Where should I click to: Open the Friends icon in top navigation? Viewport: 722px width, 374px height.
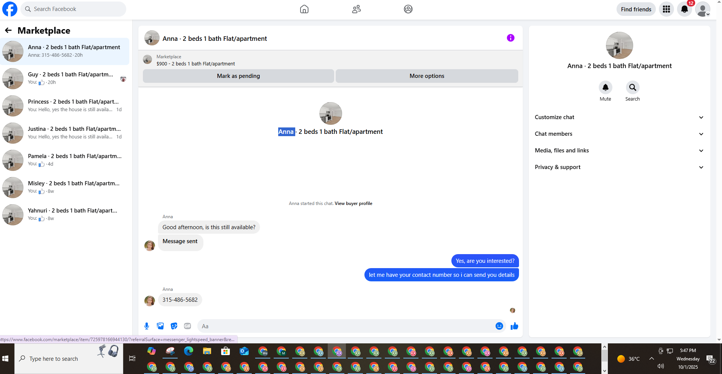click(x=356, y=9)
